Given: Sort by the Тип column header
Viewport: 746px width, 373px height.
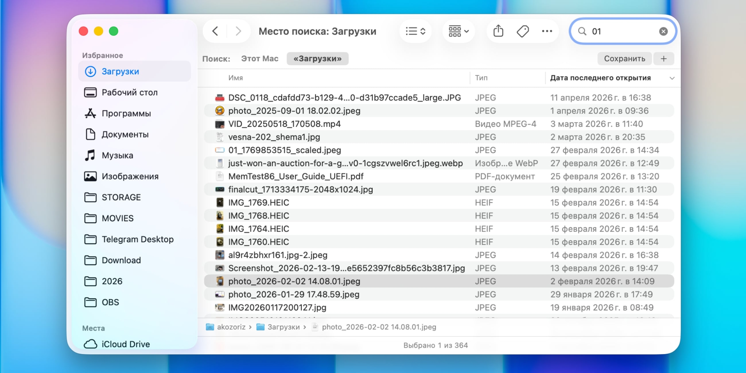Looking at the screenshot, I should (x=481, y=78).
